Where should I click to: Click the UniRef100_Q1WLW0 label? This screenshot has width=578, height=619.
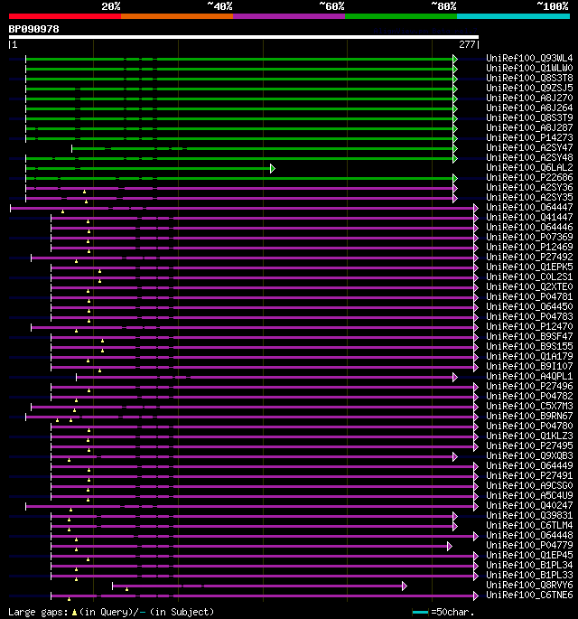pos(529,69)
